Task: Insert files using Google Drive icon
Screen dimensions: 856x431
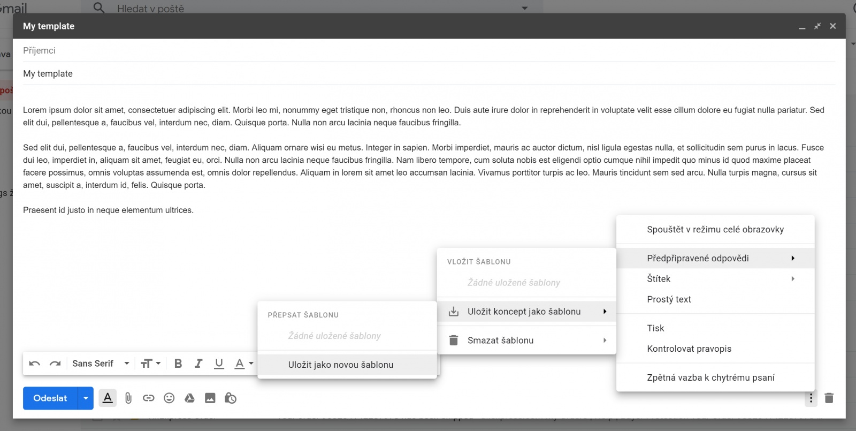Action: [189, 398]
